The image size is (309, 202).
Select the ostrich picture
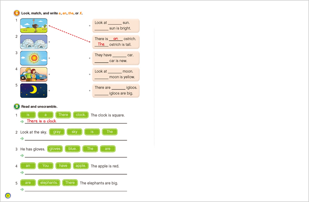[x=34, y=26]
